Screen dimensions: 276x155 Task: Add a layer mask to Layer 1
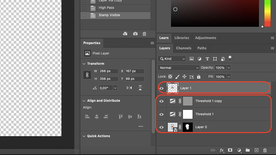[x=230, y=150]
